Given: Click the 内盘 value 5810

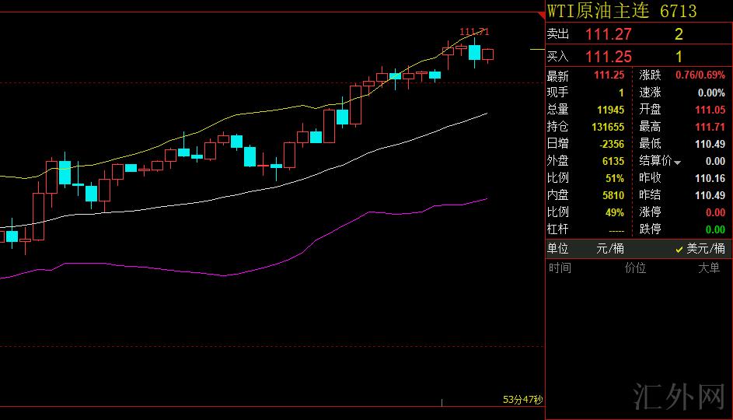Looking at the screenshot, I should (x=613, y=195).
